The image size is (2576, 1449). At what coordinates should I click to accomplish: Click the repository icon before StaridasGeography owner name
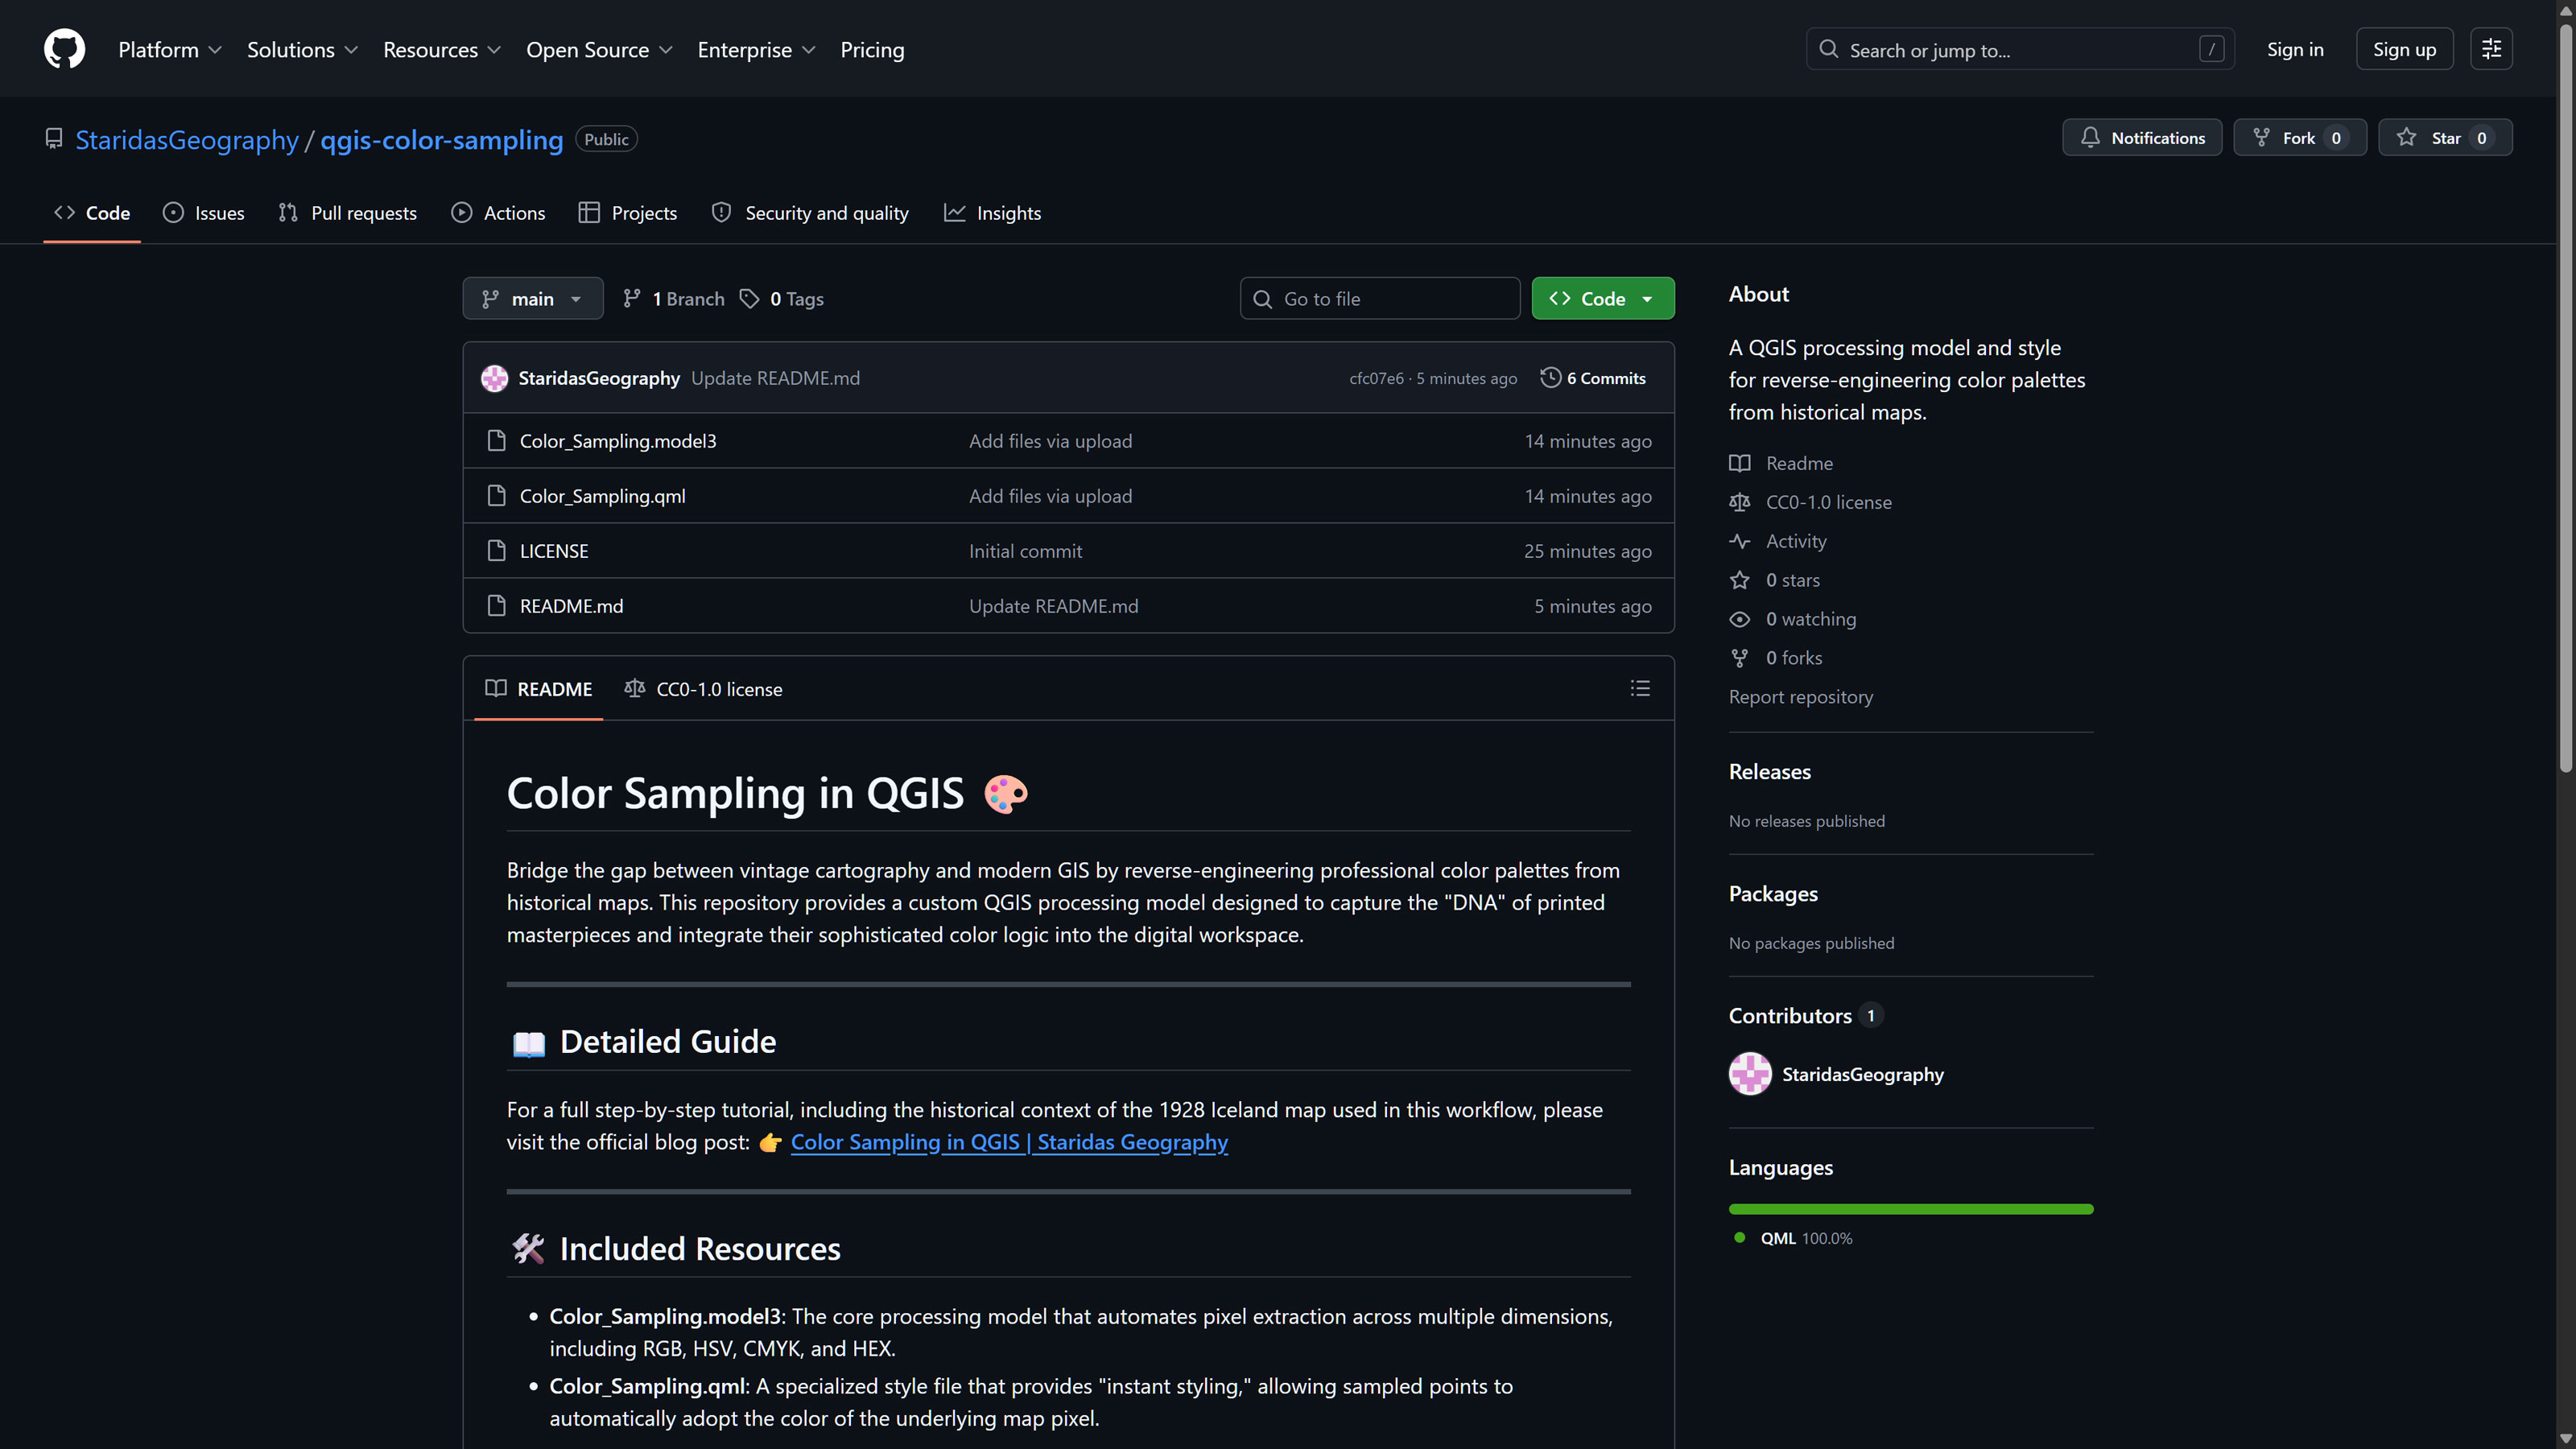click(x=54, y=139)
